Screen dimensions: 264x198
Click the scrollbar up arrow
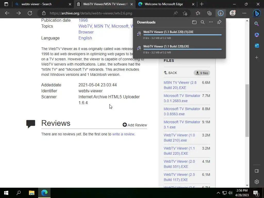pos(247,21)
